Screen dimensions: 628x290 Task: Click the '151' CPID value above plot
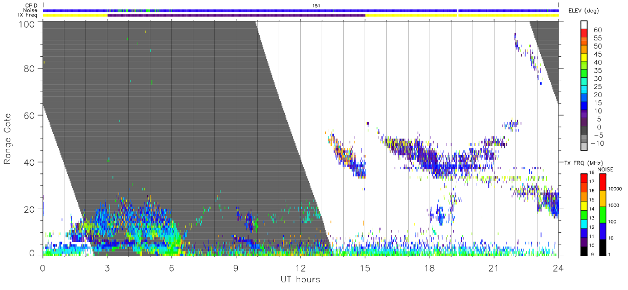point(316,6)
